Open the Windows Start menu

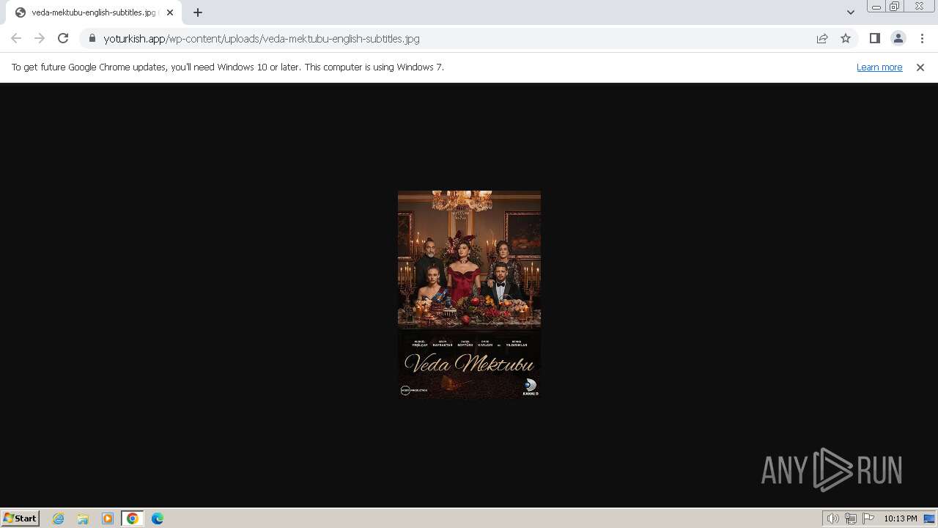pos(21,518)
